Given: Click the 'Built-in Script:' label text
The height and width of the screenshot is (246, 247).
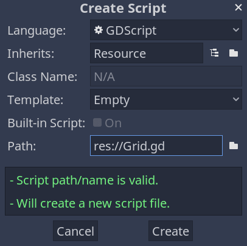Looking at the screenshot, I should 46,123.
